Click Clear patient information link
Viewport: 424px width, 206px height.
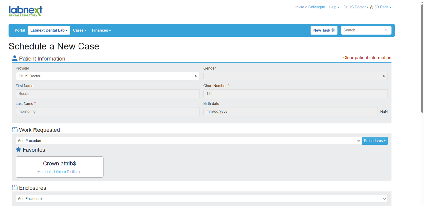point(367,58)
